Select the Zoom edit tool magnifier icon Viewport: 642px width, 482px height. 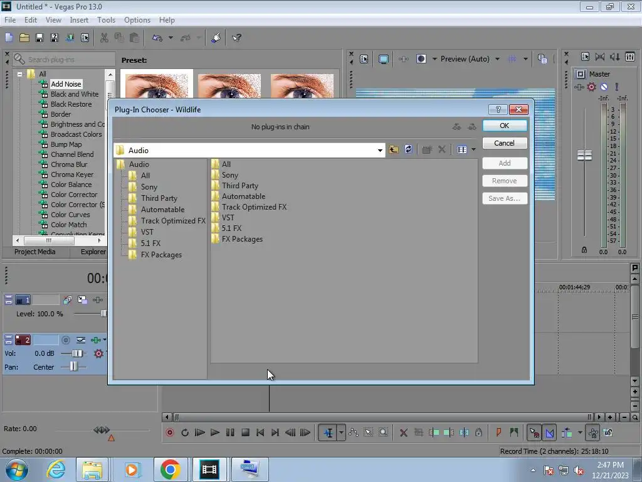pos(383,432)
